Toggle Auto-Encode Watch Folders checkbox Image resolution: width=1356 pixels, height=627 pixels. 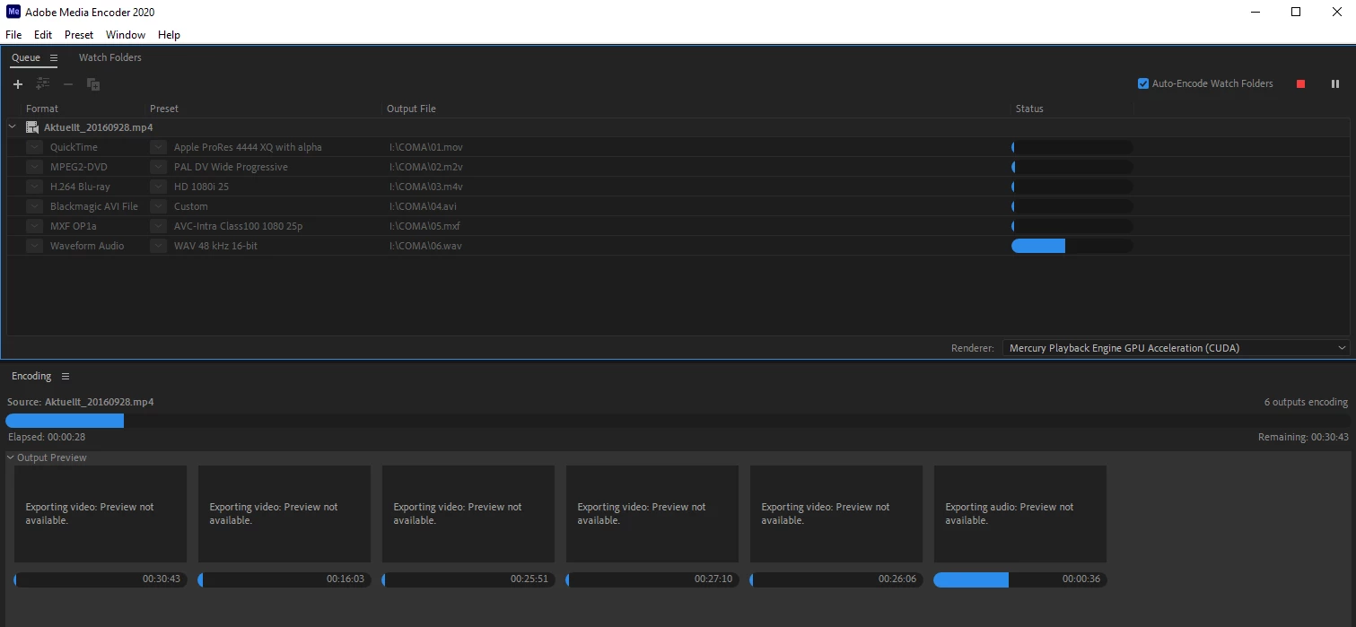1143,83
